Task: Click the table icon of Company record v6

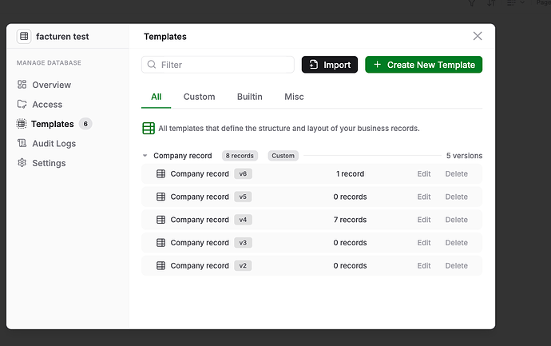Action: [x=161, y=173]
